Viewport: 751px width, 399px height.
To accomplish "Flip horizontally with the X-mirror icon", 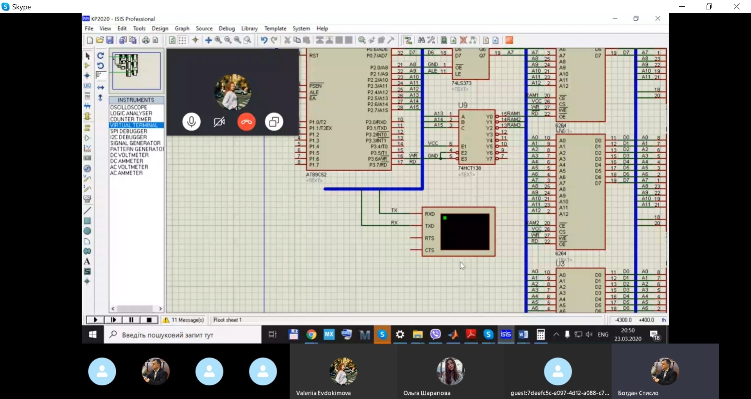I will tap(101, 88).
